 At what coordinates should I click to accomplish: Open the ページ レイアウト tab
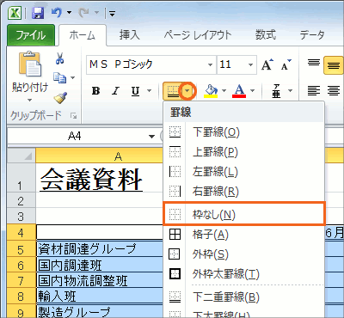click(x=198, y=35)
